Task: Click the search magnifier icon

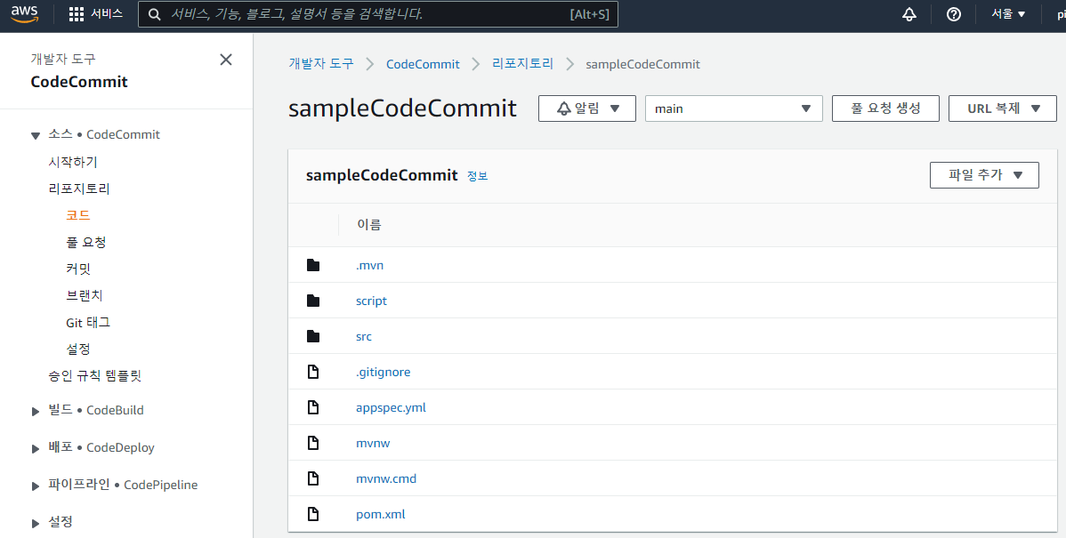Action: pyautogui.click(x=154, y=14)
